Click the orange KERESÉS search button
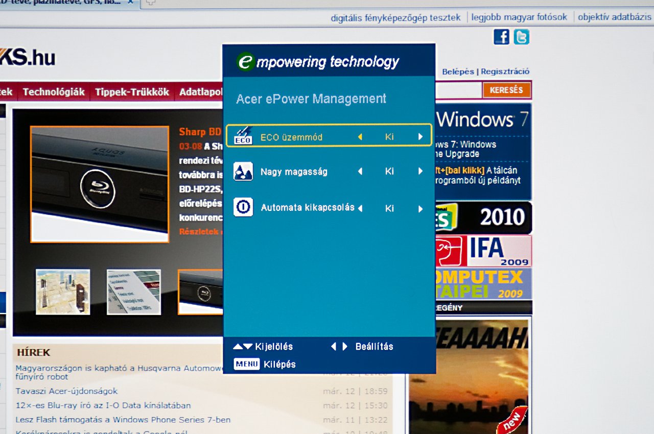The width and height of the screenshot is (654, 434). point(506,90)
